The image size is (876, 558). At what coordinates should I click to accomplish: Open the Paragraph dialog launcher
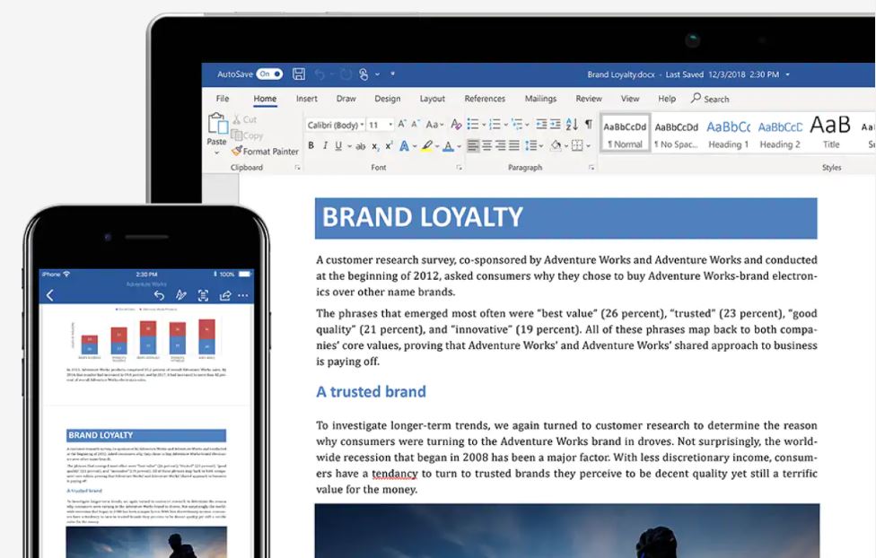point(591,168)
